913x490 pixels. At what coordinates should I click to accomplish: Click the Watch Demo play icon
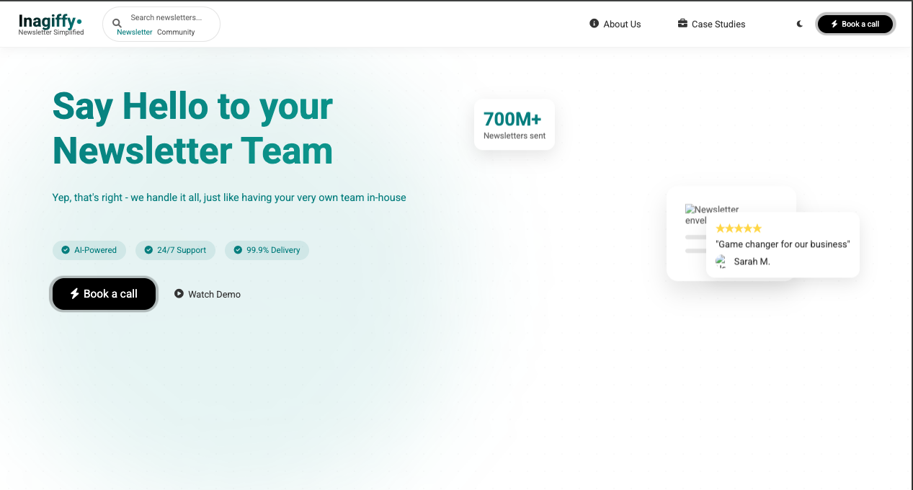click(179, 293)
